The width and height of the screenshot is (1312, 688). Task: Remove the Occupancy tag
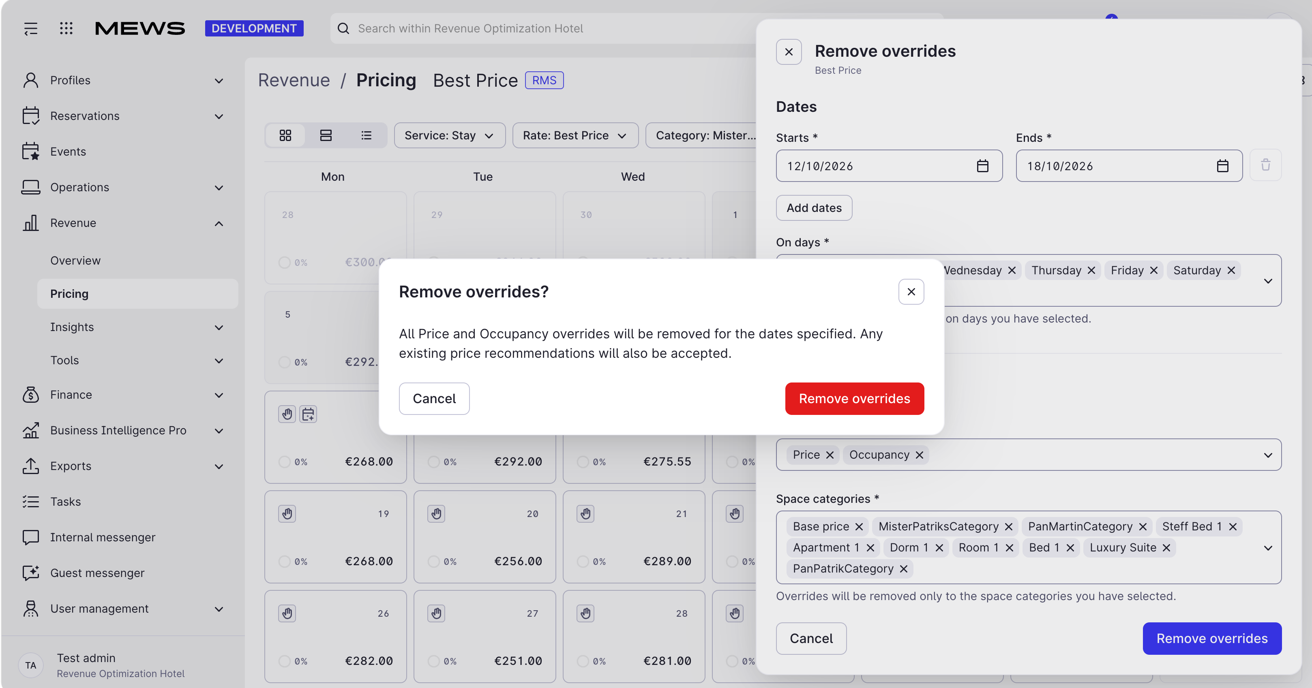coord(919,455)
